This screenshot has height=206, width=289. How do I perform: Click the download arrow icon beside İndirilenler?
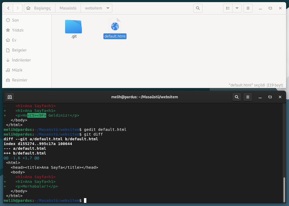point(8,60)
